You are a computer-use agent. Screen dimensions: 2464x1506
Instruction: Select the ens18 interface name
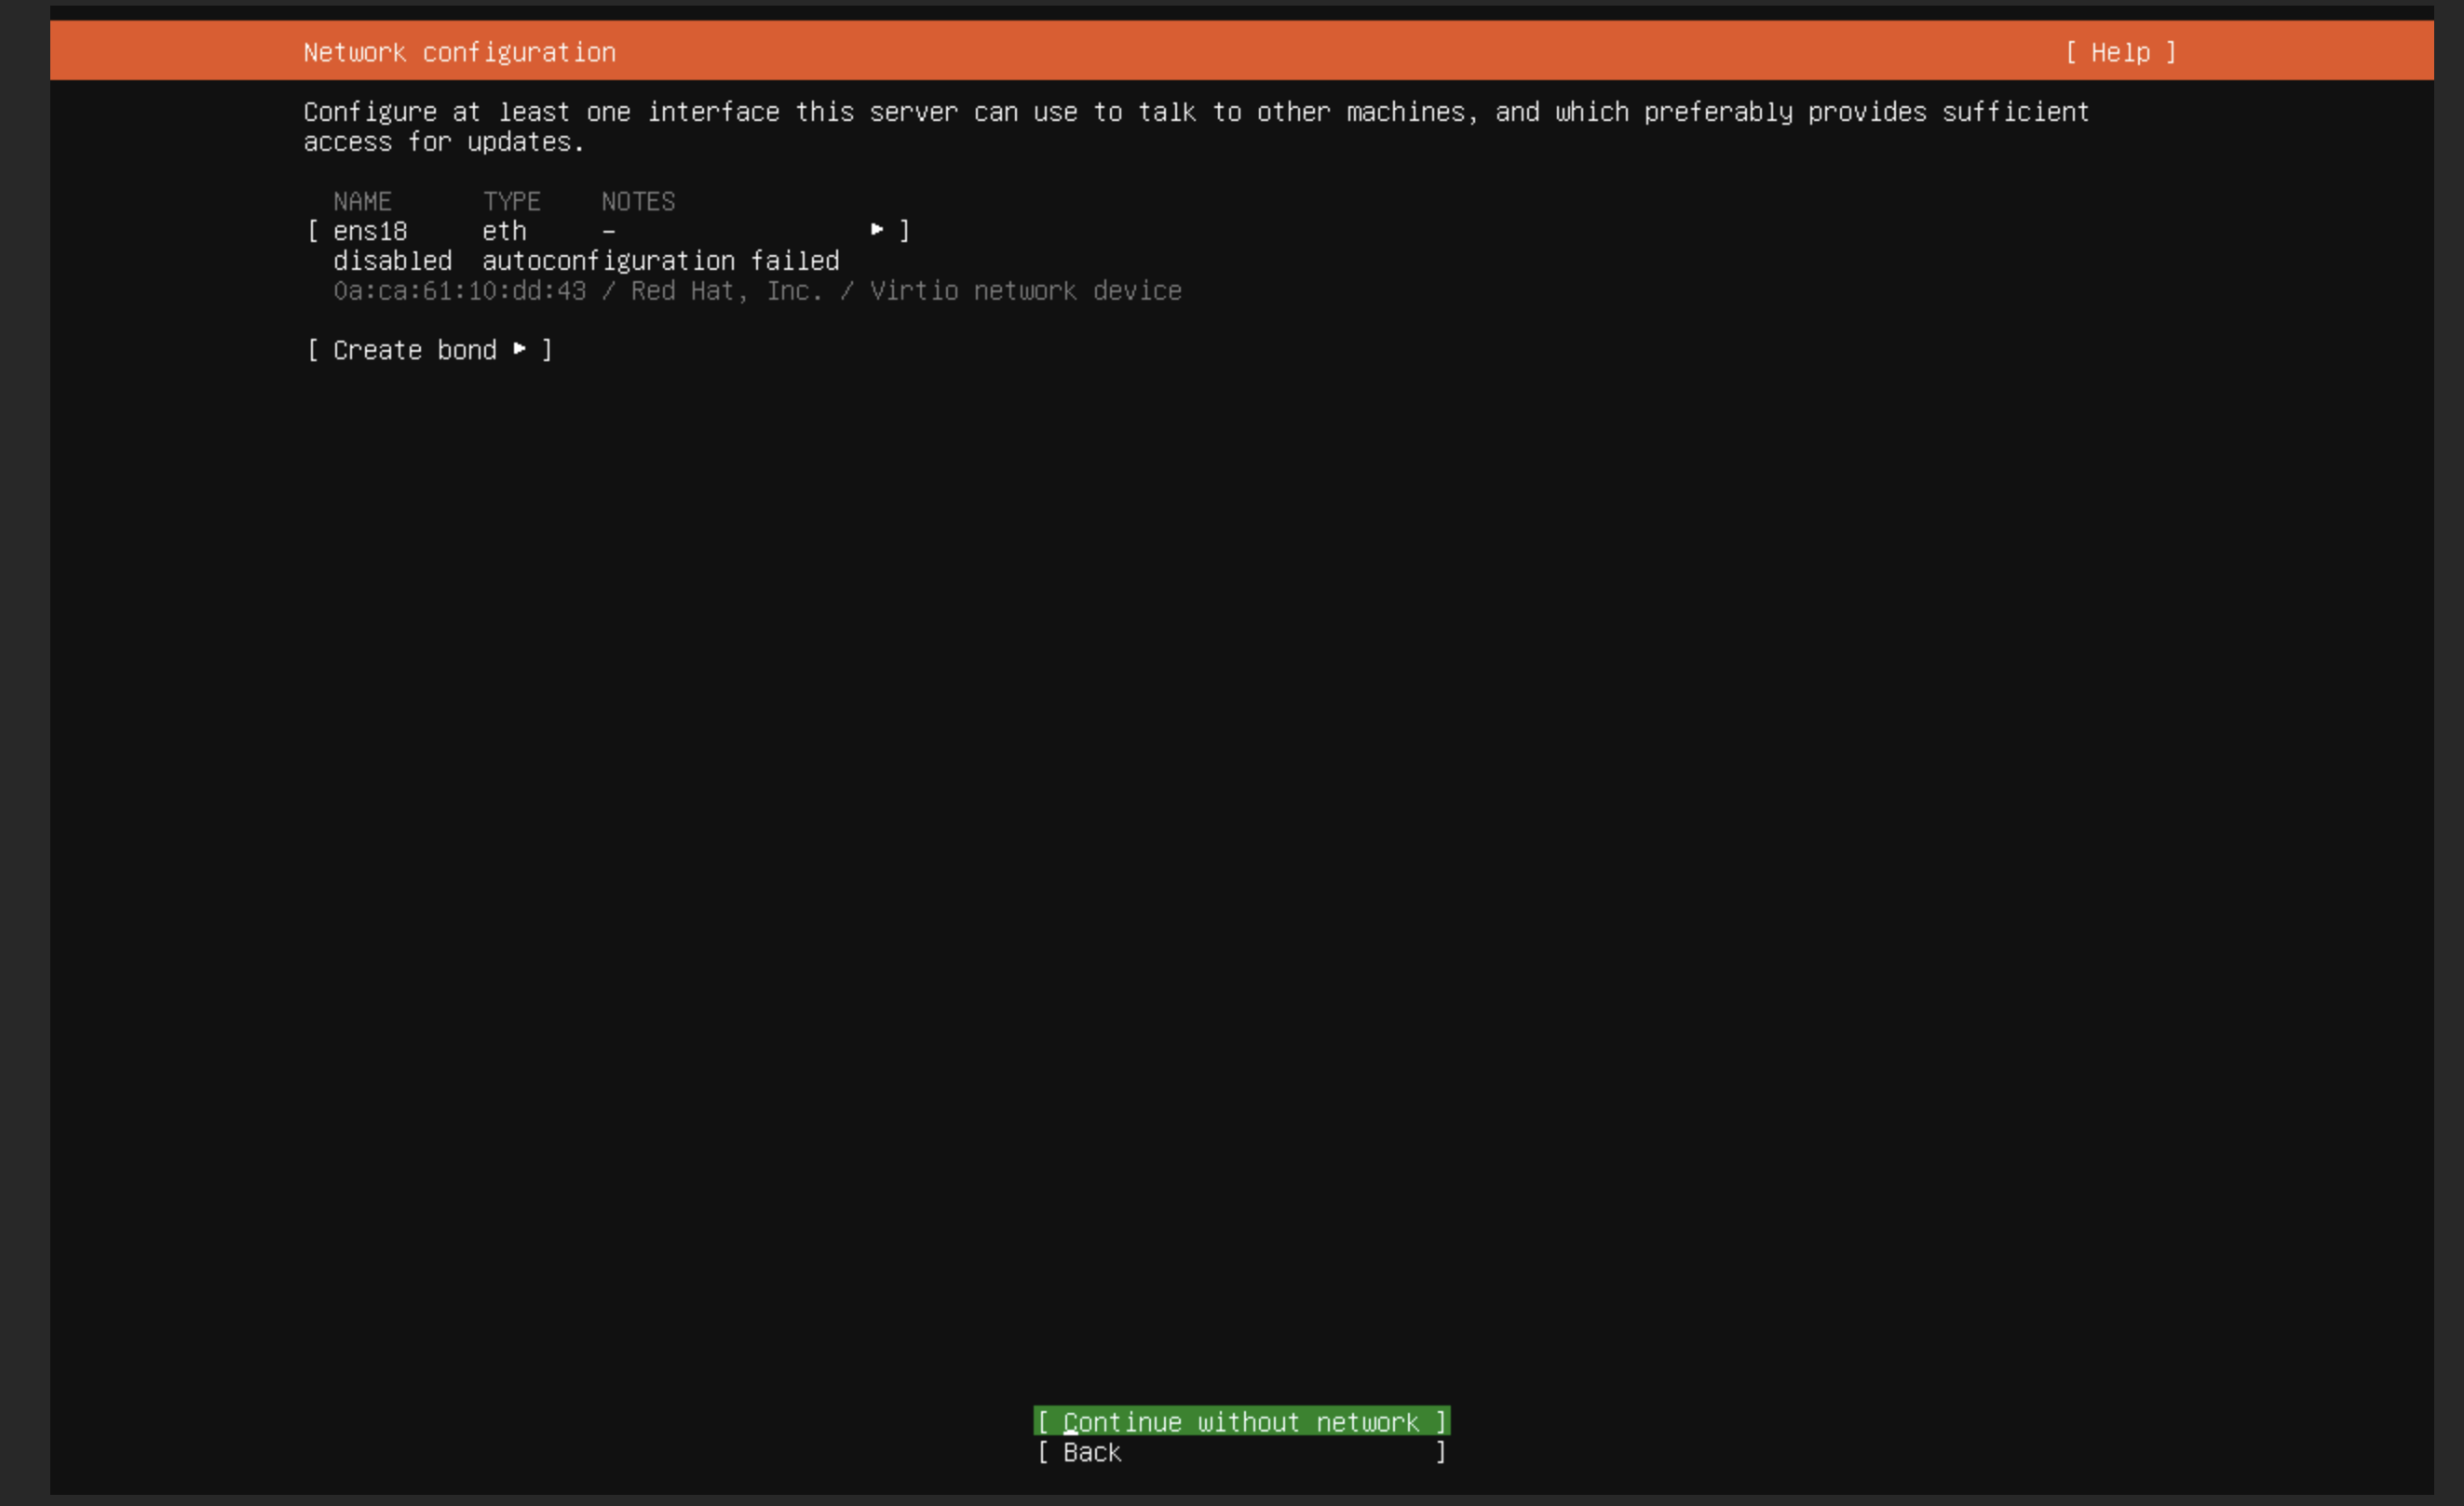click(x=370, y=231)
